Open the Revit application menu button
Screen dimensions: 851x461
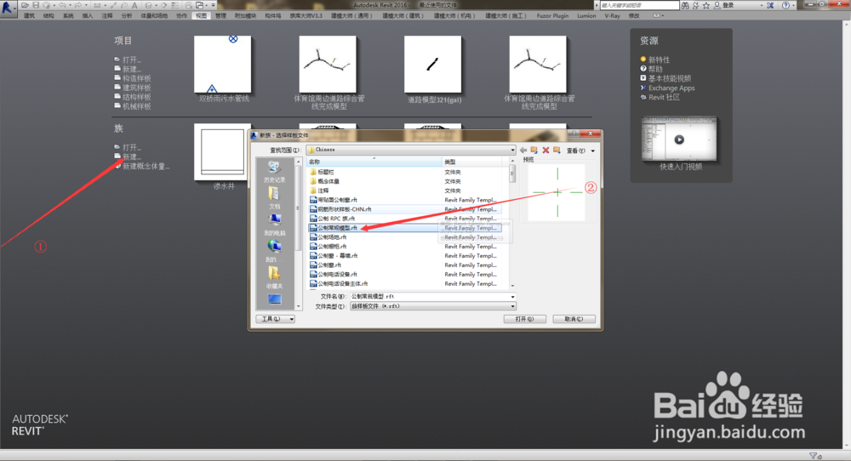tap(7, 8)
